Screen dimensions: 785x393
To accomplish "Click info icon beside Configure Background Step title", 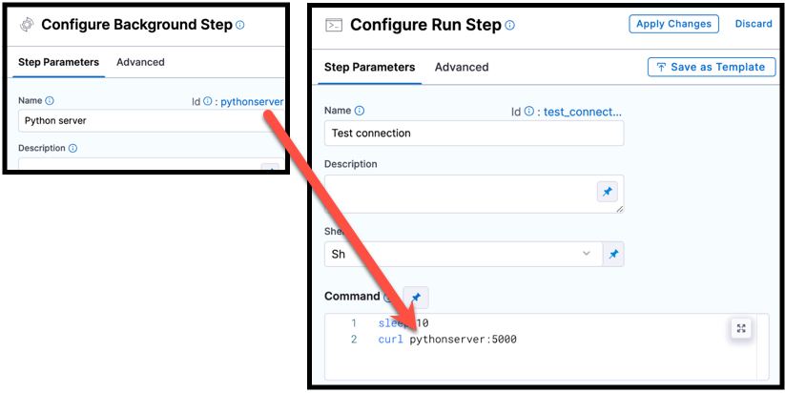I will coord(240,26).
